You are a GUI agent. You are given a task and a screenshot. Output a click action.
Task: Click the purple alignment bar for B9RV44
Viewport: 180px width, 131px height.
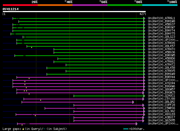coord(80,77)
